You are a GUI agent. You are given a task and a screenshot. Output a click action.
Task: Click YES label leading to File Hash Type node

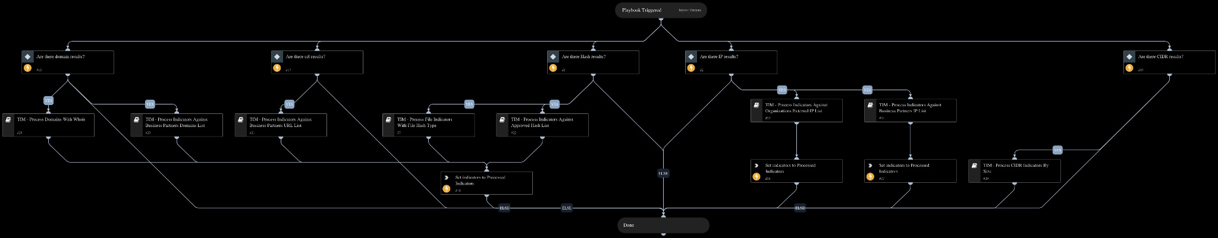coord(469,104)
